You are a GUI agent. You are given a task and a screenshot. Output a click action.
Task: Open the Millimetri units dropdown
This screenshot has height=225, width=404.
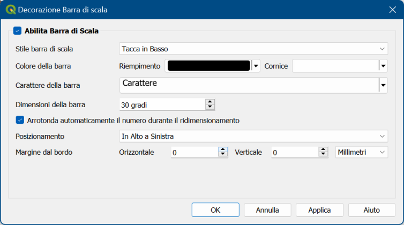362,152
